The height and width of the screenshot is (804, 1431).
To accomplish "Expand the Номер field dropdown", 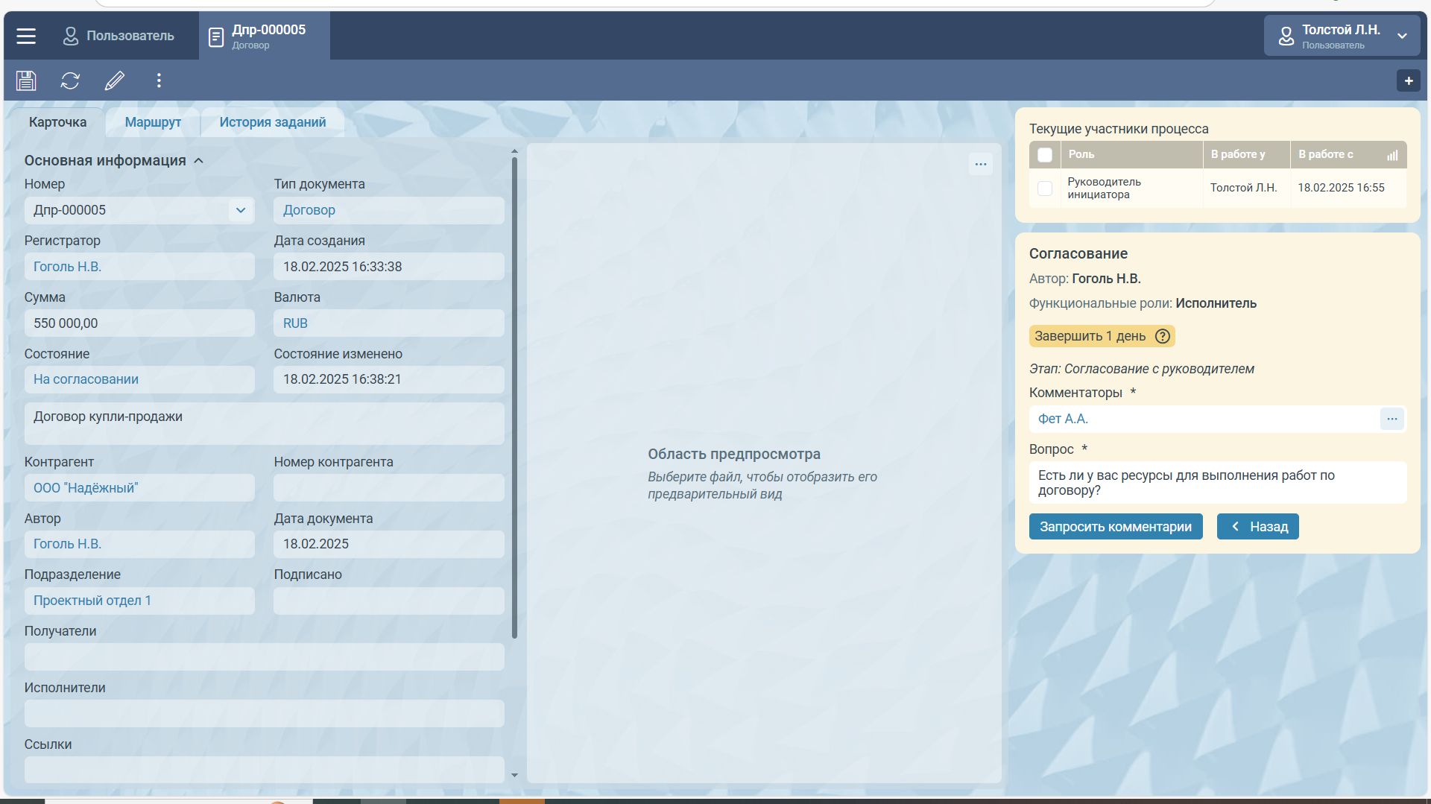I will point(240,210).
